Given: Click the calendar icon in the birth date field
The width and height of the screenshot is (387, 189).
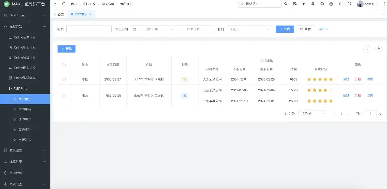Looking at the screenshot, I should 134,29.
